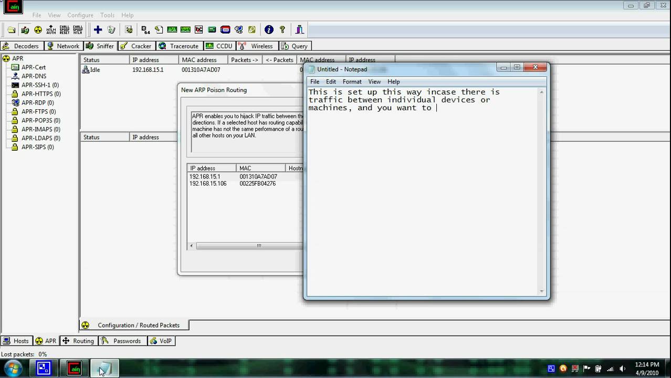The image size is (671, 378).
Task: Click the Remove from list recycle bin icon
Action: 111,30
